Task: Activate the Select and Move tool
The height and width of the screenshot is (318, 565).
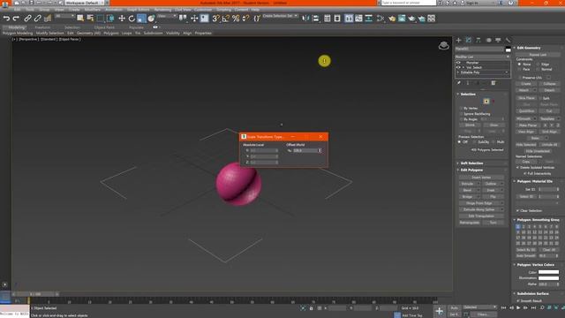Action: click(x=122, y=18)
